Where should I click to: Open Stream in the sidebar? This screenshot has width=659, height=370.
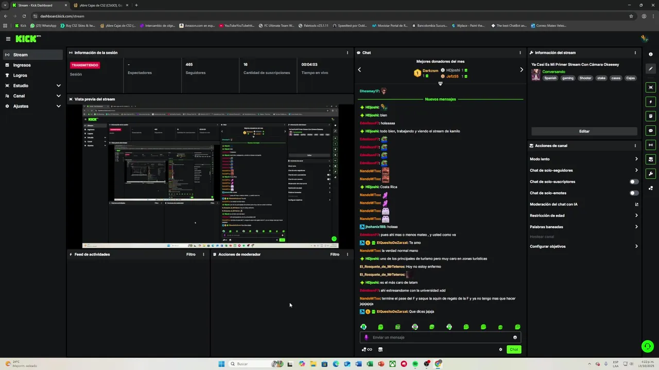33,55
